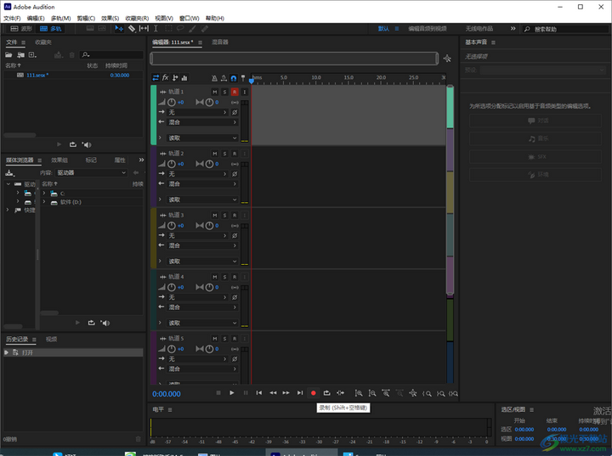Click the Stop button in transport
Screen dimensions: 612x456
click(218, 393)
